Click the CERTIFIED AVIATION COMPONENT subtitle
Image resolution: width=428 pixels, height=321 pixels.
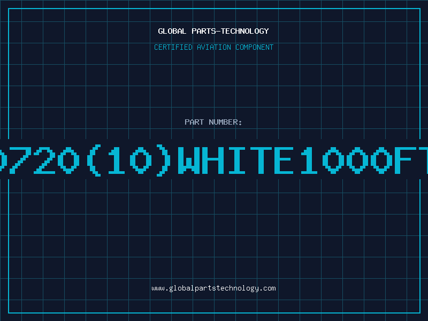[213, 47]
